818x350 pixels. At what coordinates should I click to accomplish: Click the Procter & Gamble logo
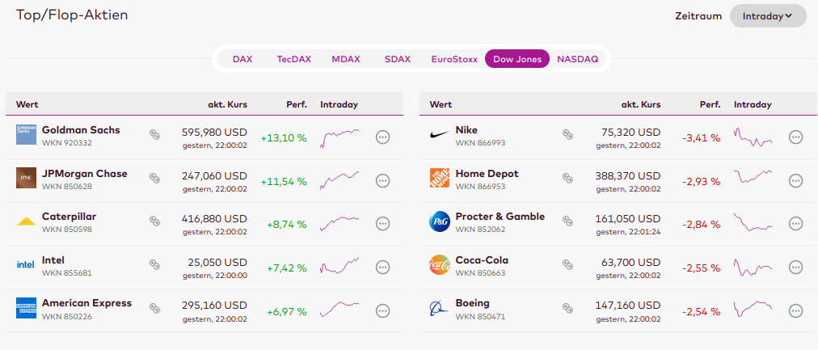[439, 221]
